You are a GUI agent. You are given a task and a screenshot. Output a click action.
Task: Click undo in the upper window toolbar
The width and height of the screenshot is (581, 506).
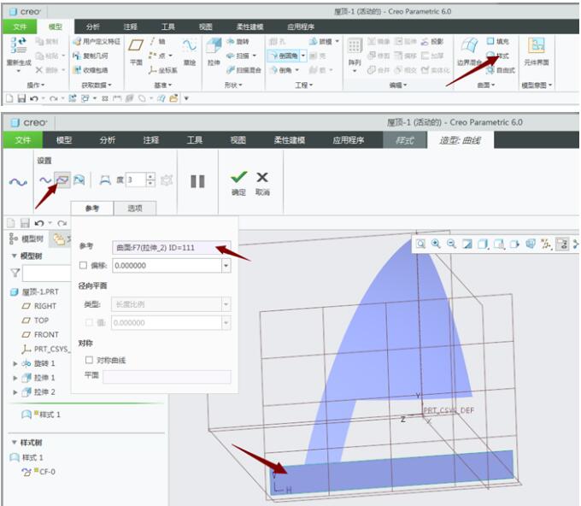(x=33, y=98)
